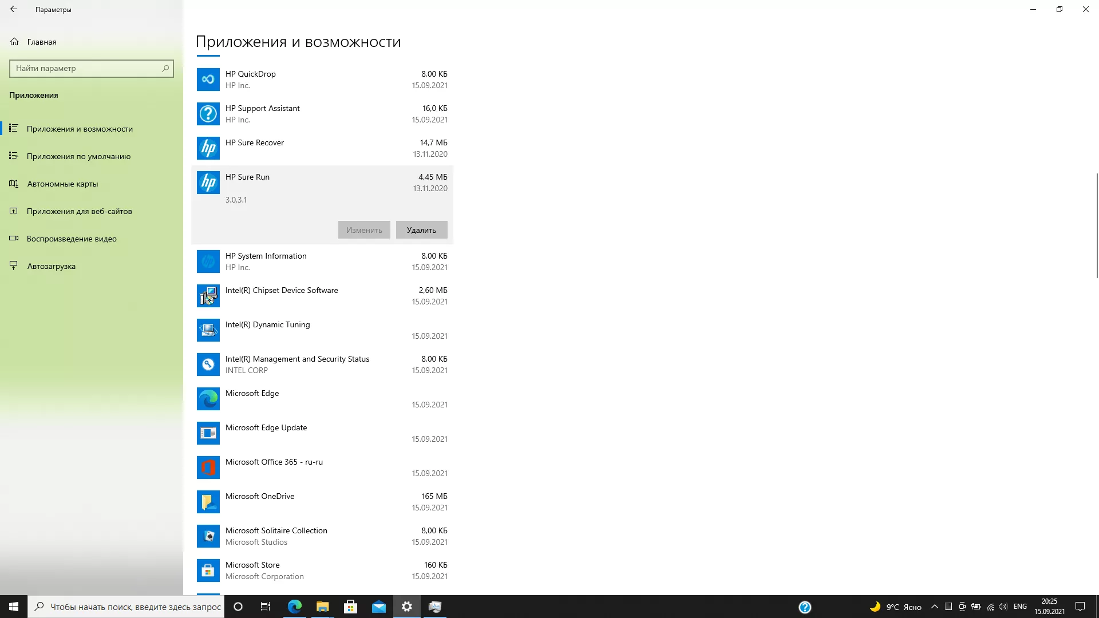The width and height of the screenshot is (1099, 618).
Task: Launch Microsoft Edge from the taskbar
Action: 295,607
